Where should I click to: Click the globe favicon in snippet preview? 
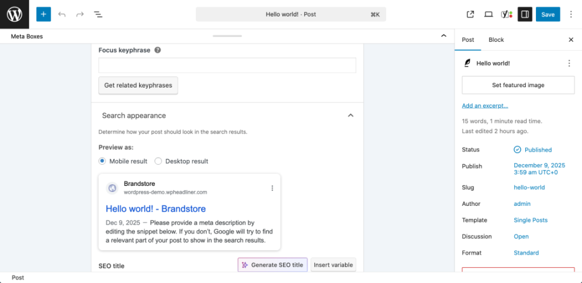coord(112,188)
